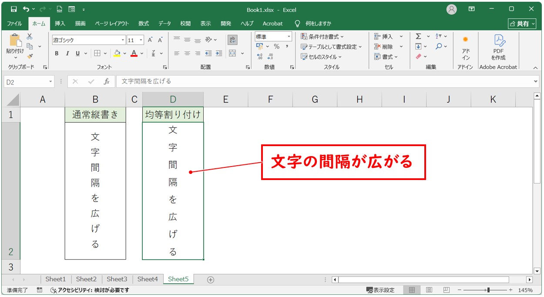Open the Name Box dropdown arrow
Viewport: 544px width, 297px height.
pos(50,81)
